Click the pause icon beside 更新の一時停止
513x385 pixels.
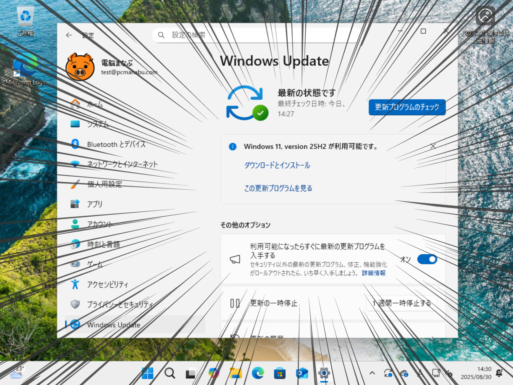click(235, 303)
